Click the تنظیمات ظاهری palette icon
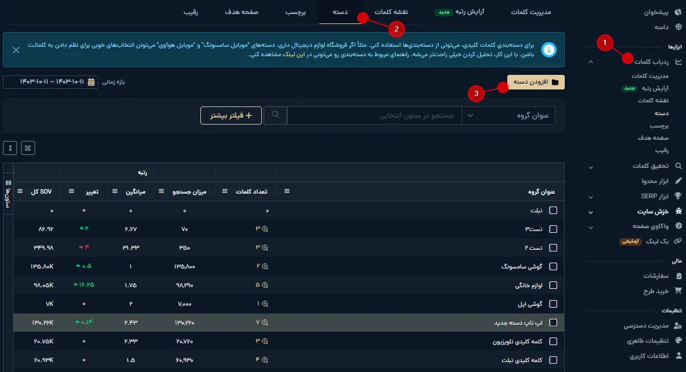 (x=678, y=340)
